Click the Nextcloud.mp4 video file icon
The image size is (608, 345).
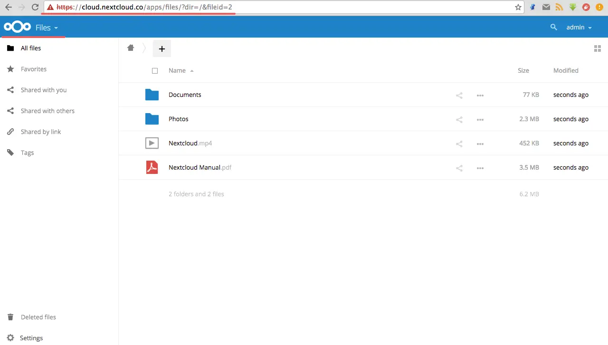coord(152,143)
